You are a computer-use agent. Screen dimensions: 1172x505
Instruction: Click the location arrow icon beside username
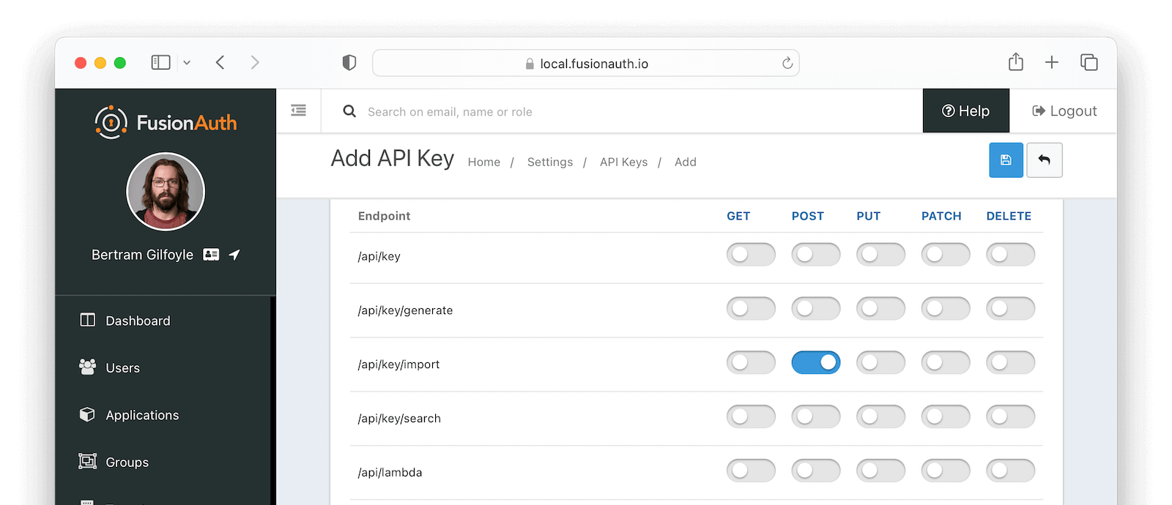click(x=234, y=255)
